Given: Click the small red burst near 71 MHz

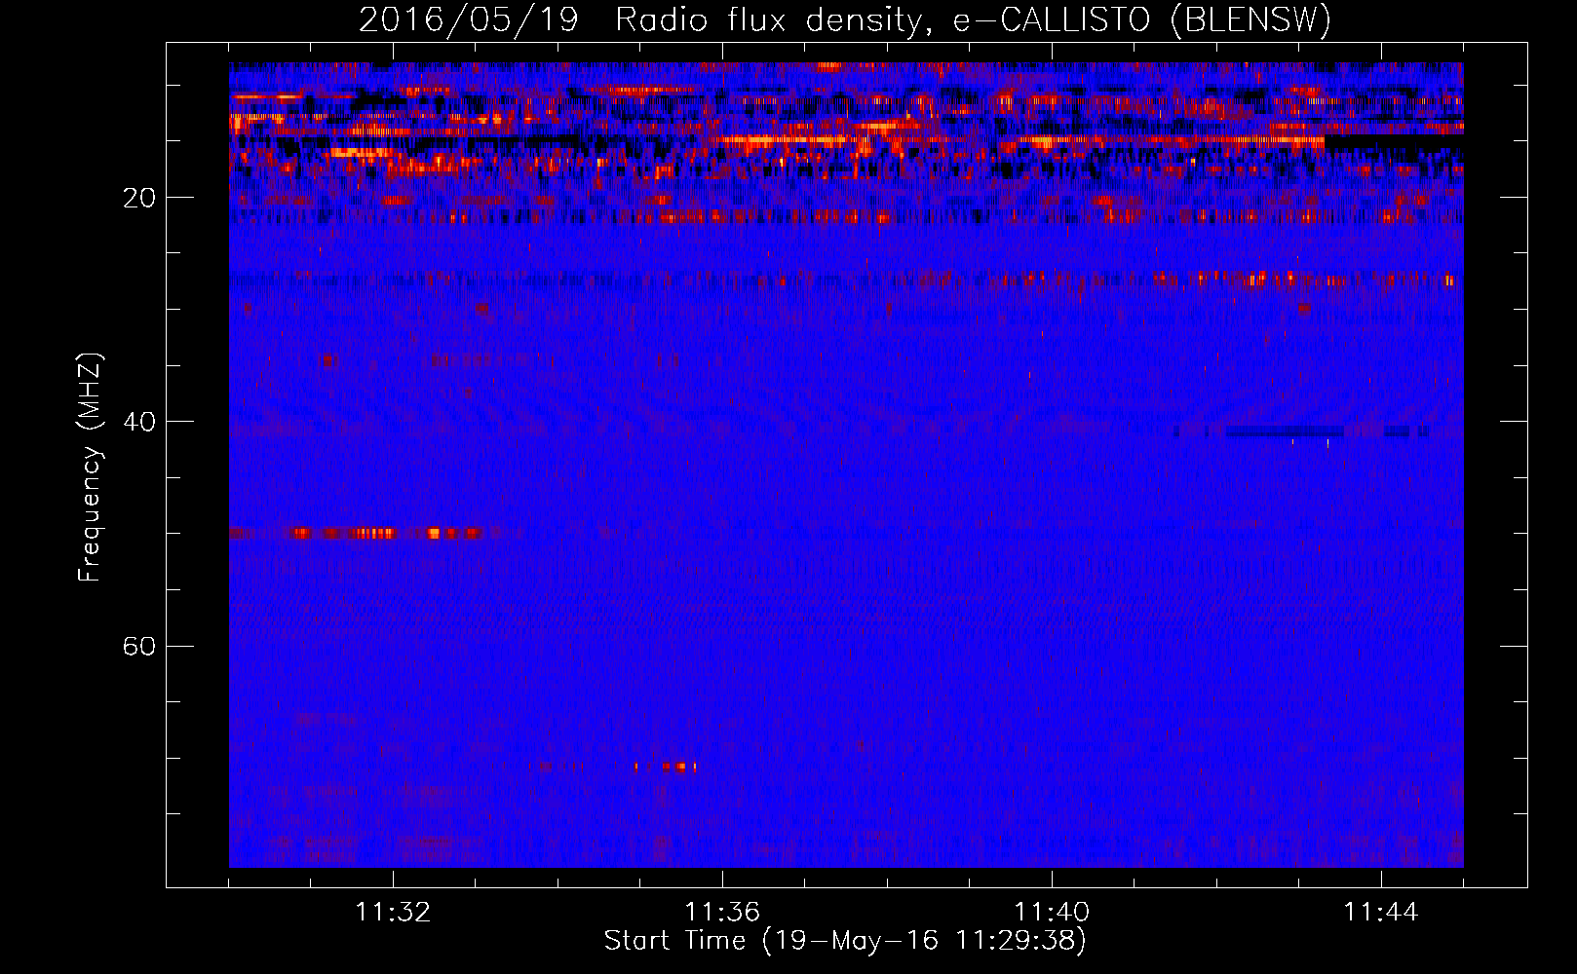Looking at the screenshot, I should click(667, 768).
